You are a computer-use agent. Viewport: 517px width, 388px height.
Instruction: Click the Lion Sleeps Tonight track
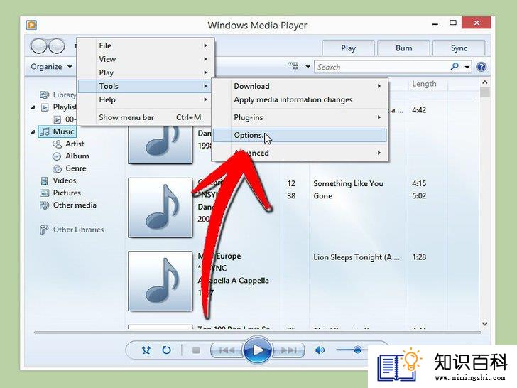(x=357, y=257)
